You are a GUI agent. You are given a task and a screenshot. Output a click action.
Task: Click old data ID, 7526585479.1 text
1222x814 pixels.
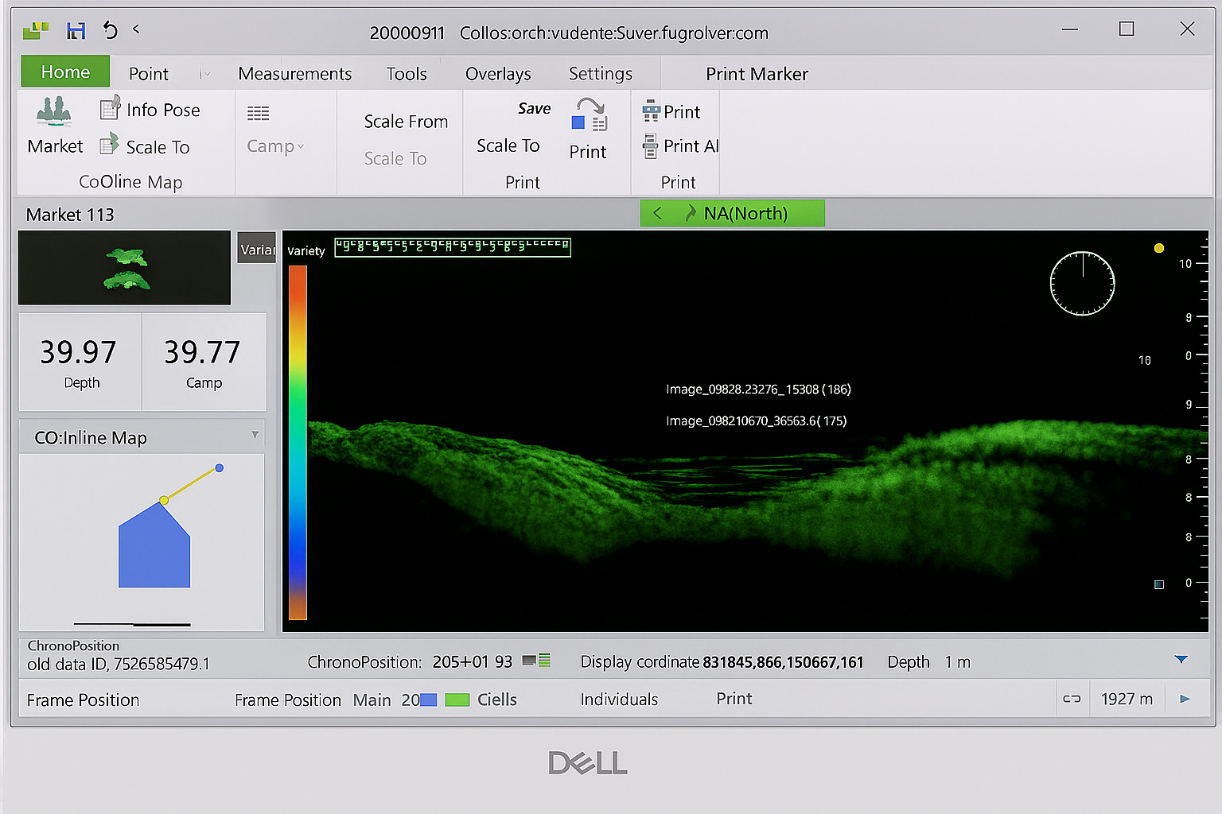click(x=119, y=664)
